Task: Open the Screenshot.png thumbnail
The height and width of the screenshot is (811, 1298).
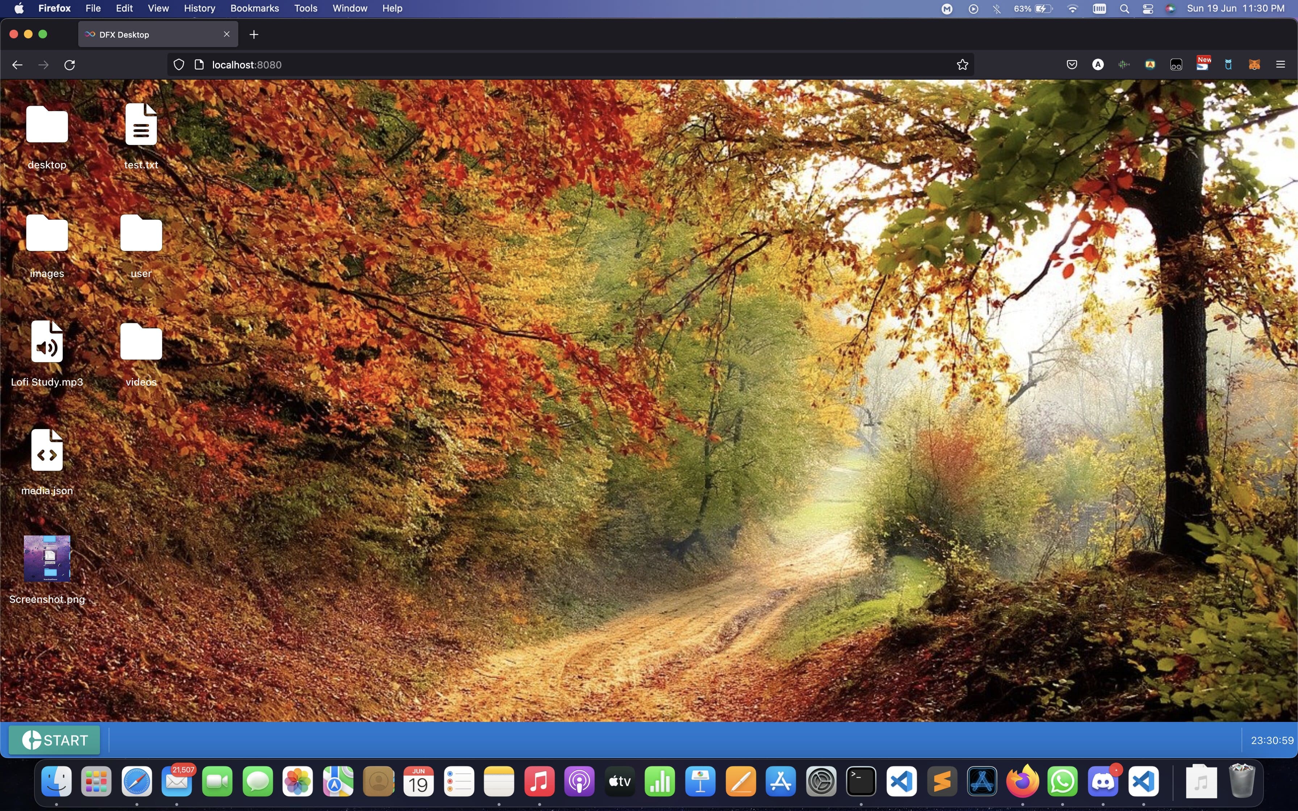Action: 47,558
